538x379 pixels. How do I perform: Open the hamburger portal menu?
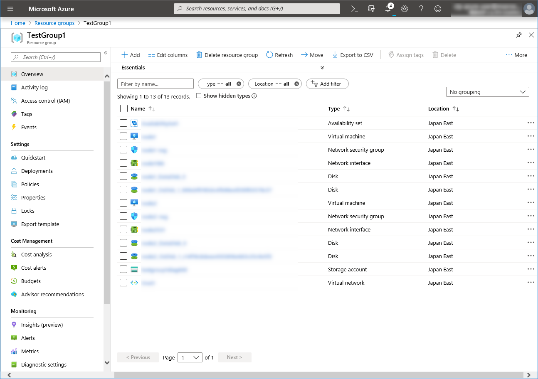click(x=10, y=9)
